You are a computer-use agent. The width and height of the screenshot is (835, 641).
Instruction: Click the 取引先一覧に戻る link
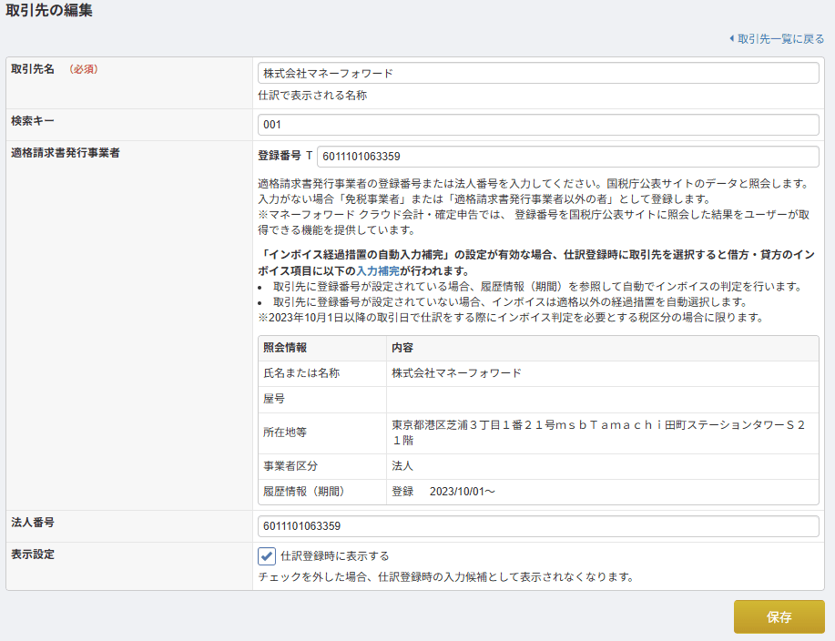pos(780,39)
